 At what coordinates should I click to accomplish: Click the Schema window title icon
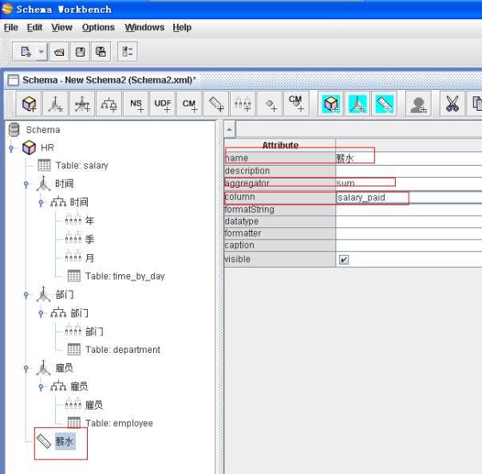(x=13, y=80)
